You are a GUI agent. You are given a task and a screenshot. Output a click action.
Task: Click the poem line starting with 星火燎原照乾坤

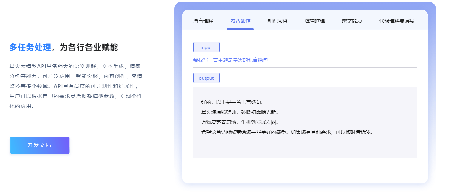coord(240,112)
